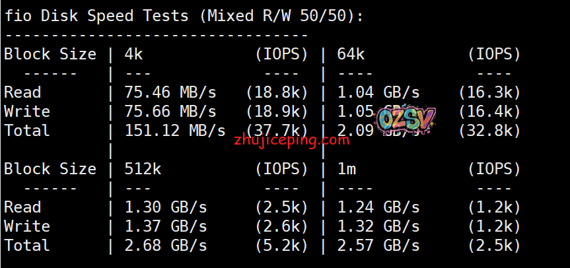
Task: Click the 2.68 GB/s total speed
Action: point(166,246)
